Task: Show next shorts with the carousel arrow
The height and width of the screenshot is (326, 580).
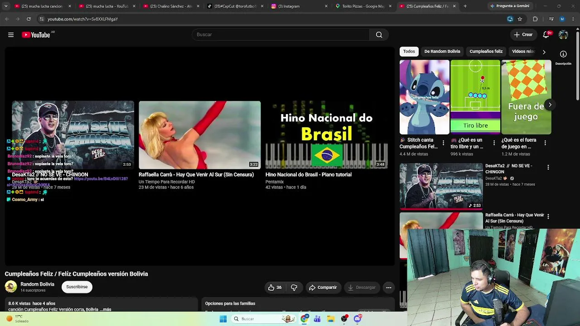Action: pos(550,105)
